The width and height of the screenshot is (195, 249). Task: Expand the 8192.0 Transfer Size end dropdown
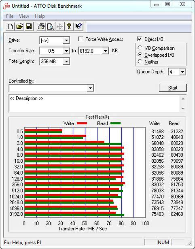(x=105, y=51)
